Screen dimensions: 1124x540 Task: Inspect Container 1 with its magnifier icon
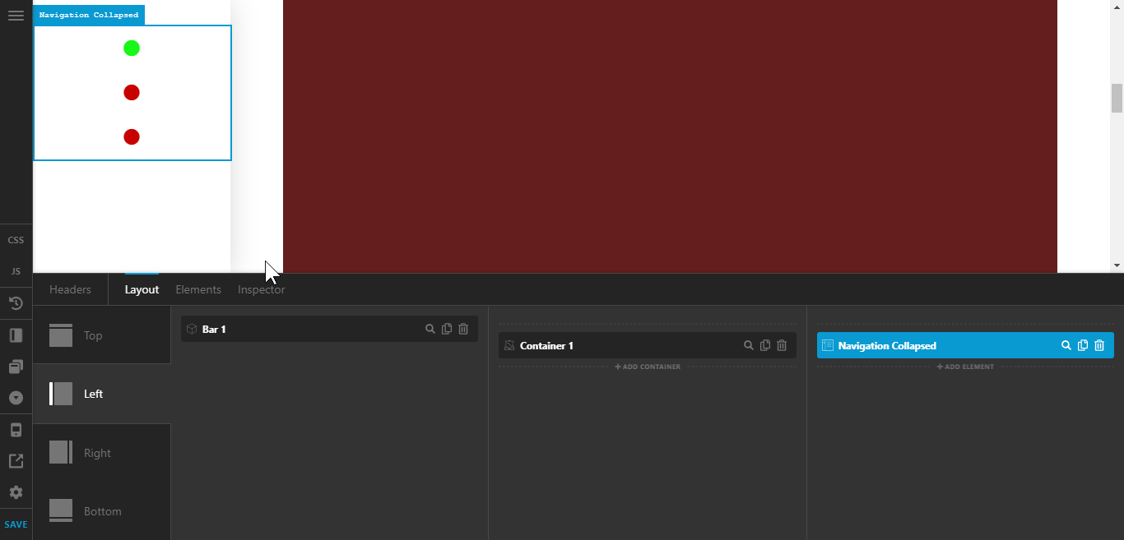pyautogui.click(x=749, y=346)
